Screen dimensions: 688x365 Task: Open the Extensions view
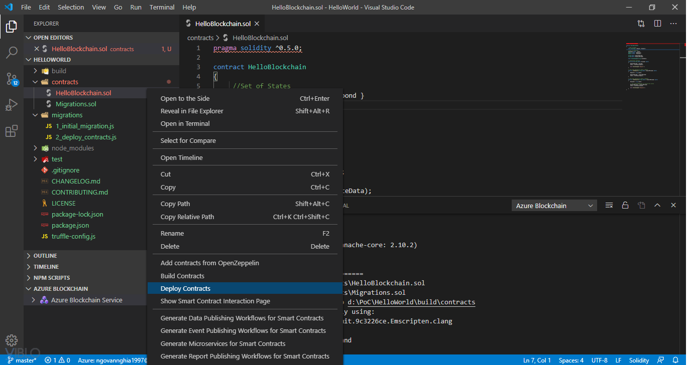pyautogui.click(x=12, y=131)
